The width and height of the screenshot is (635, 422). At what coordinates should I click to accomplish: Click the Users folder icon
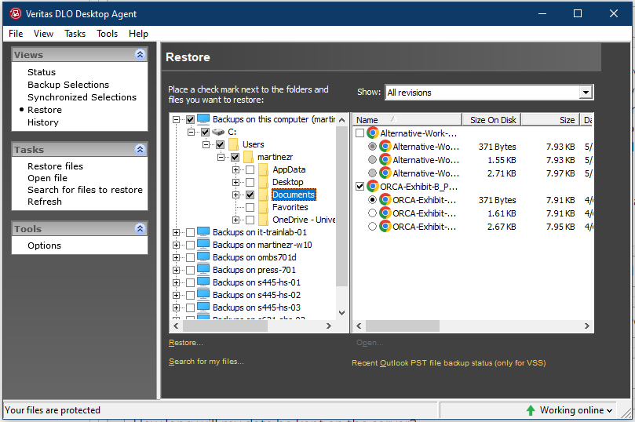(233, 144)
